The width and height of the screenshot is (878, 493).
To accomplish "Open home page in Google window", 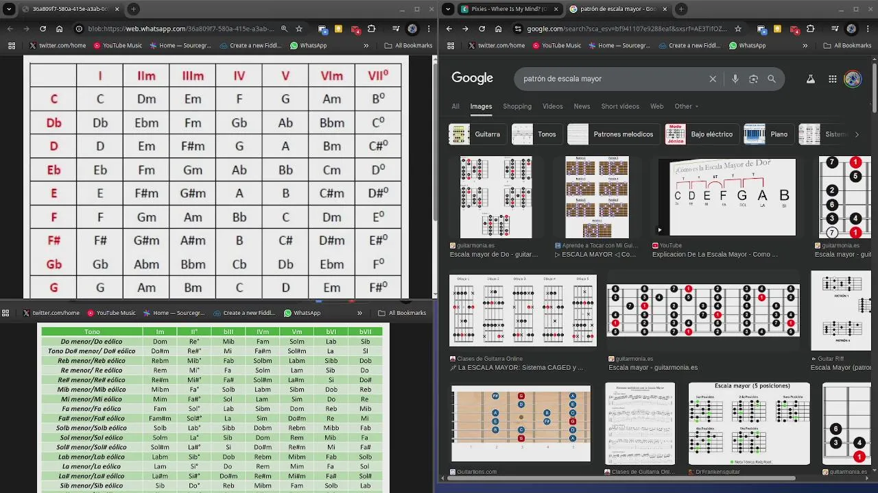I will click(x=498, y=29).
